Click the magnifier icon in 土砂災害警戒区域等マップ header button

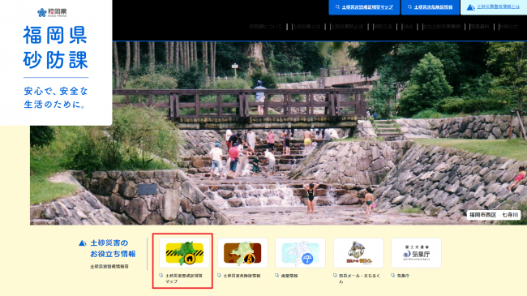pyautogui.click(x=337, y=7)
